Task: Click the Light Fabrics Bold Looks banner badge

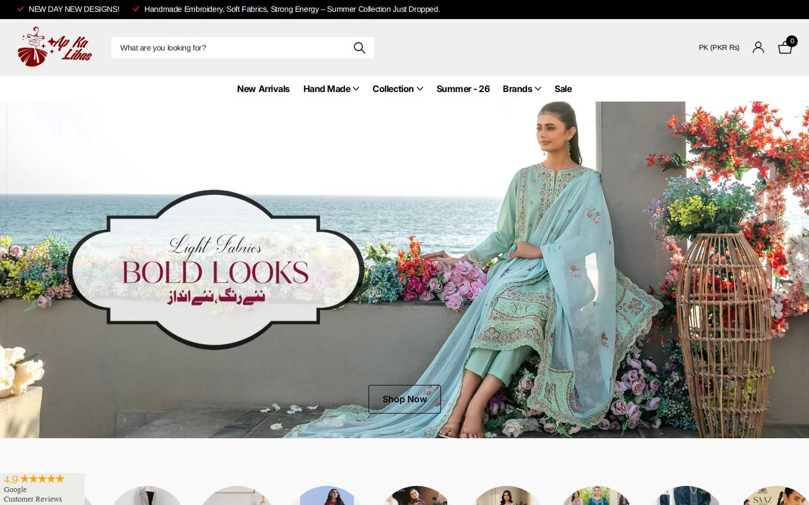Action: tap(216, 270)
